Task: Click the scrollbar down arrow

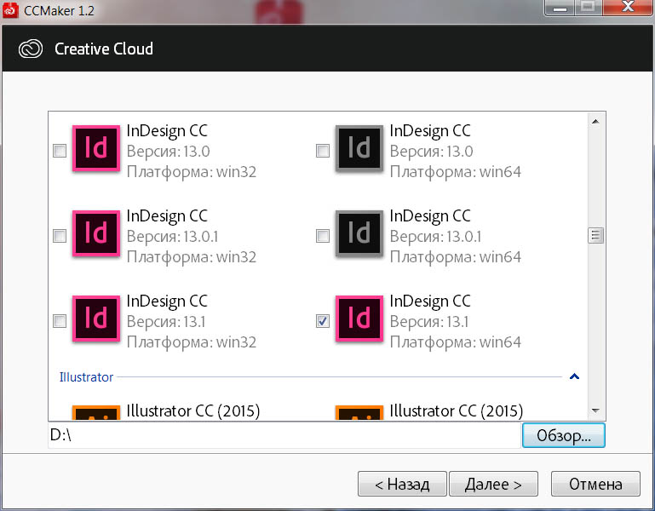Action: [595, 411]
